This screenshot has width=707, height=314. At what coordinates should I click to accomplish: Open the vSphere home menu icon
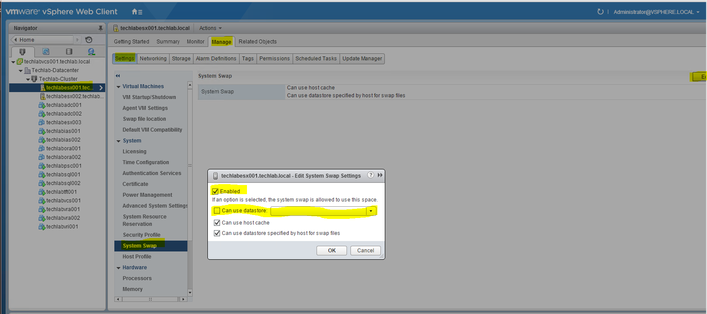point(137,12)
